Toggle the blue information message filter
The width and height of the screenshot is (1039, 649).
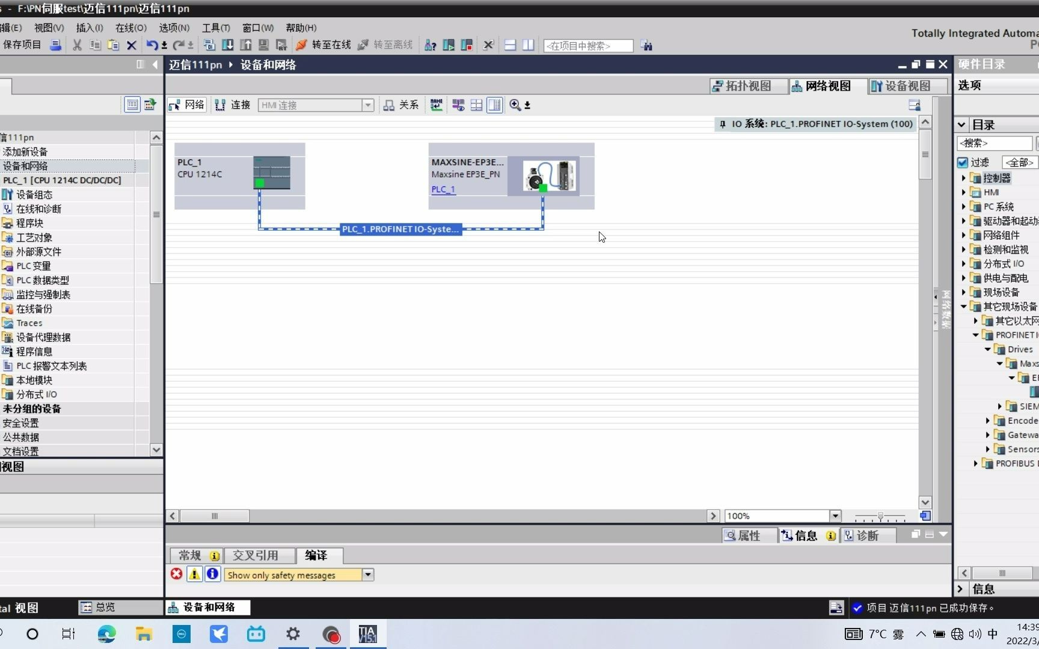tap(212, 574)
